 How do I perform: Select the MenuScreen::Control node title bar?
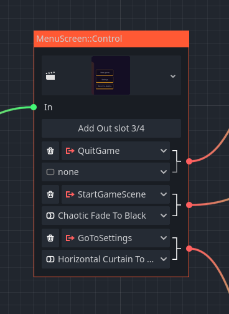(111, 39)
